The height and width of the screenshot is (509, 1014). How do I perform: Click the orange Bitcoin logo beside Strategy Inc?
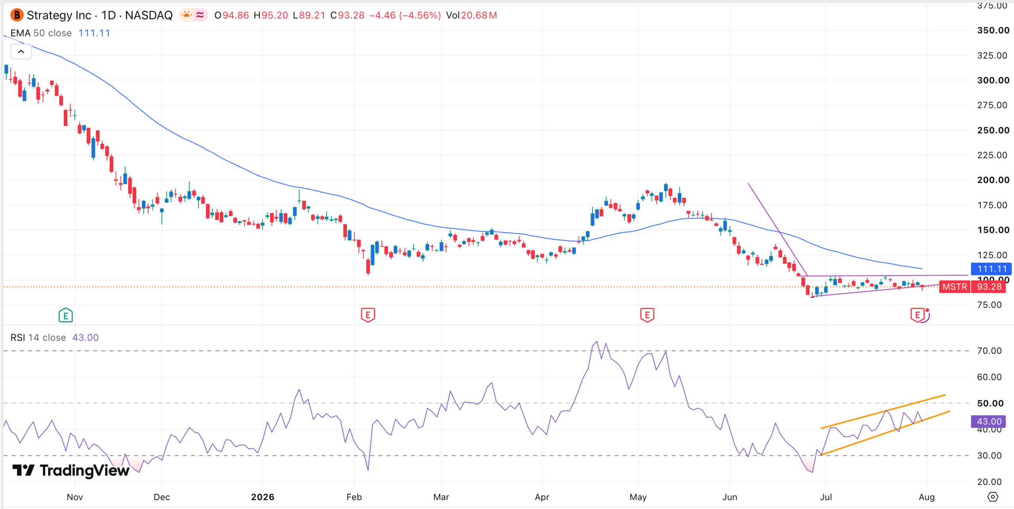(x=17, y=15)
